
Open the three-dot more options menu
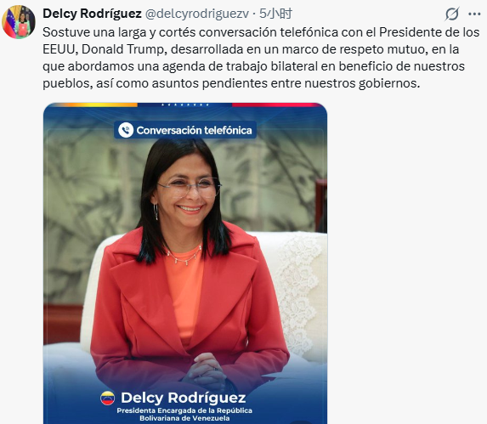point(474,14)
